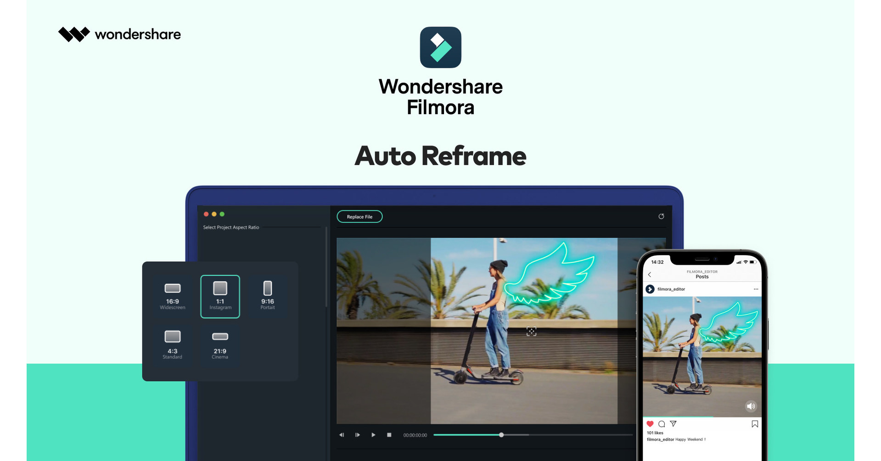
Task: Select the 16:9 Widescreen aspect ratio
Action: (173, 296)
